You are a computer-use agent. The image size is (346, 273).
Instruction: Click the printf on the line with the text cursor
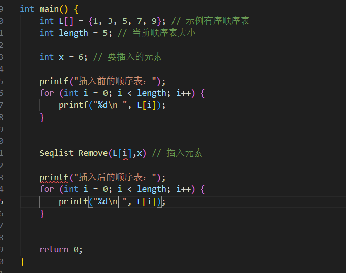click(73, 202)
